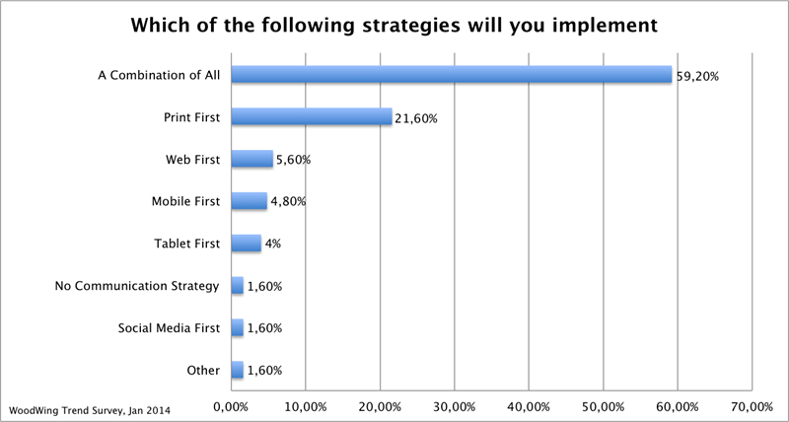
Task: Select the Web First bar
Action: pos(251,159)
